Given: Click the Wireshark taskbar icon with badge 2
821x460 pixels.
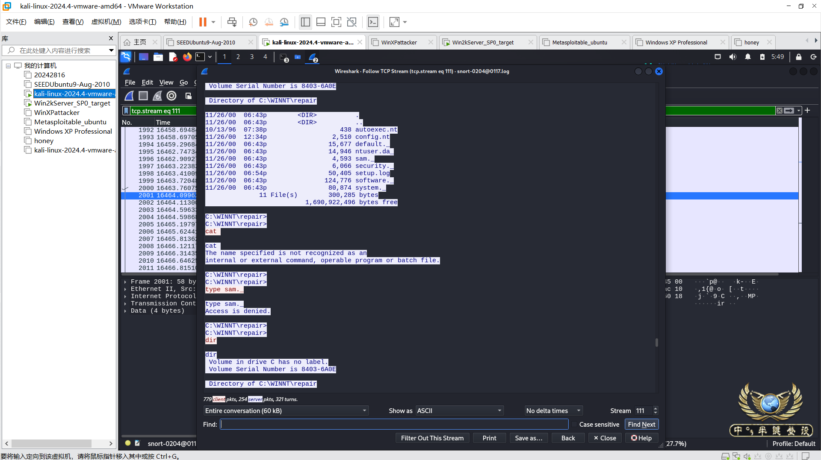Looking at the screenshot, I should coord(313,57).
